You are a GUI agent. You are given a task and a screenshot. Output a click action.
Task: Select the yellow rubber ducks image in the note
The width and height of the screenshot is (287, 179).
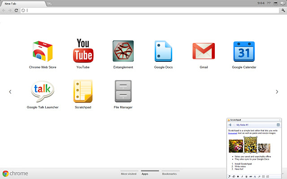(x=250, y=145)
